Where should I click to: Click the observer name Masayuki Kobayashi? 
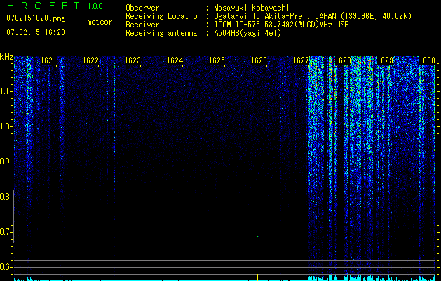[252, 8]
